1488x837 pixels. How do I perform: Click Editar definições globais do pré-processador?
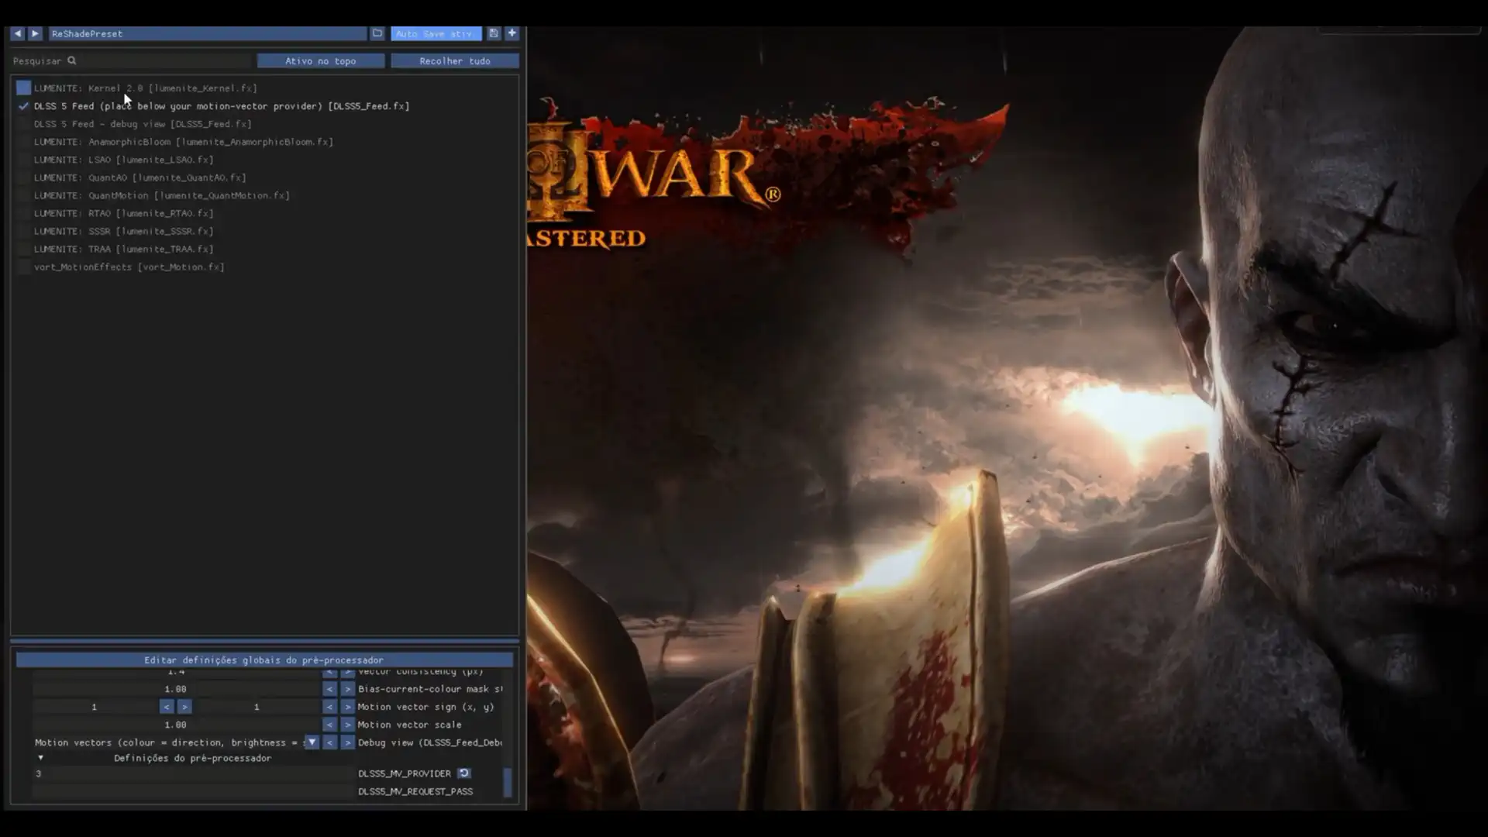264,660
